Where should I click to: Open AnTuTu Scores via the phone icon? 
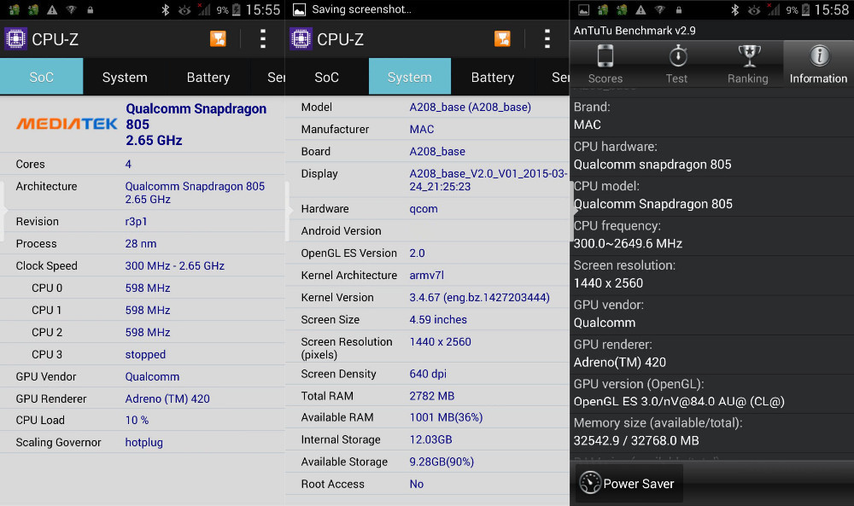[605, 57]
